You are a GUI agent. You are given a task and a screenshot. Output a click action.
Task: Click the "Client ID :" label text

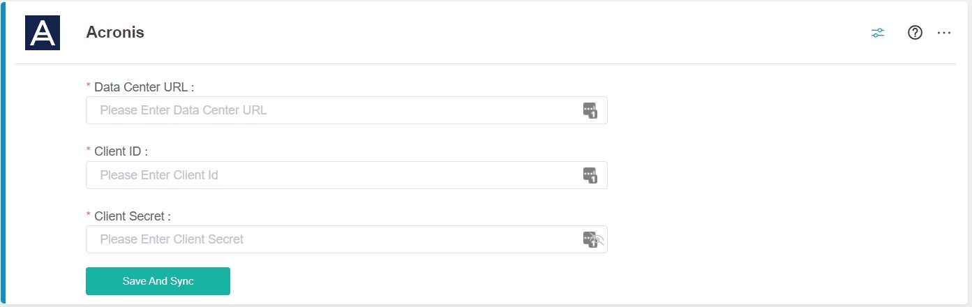point(121,151)
